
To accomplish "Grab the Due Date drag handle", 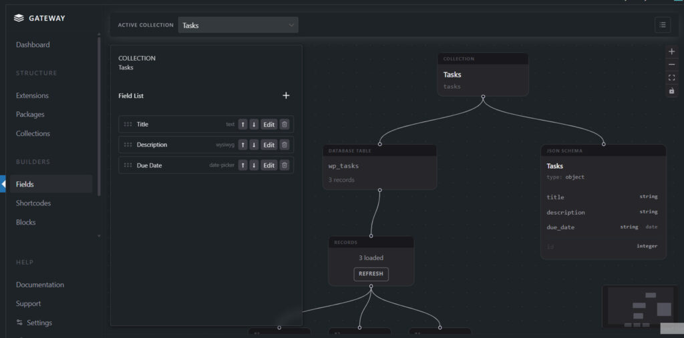I will (128, 165).
